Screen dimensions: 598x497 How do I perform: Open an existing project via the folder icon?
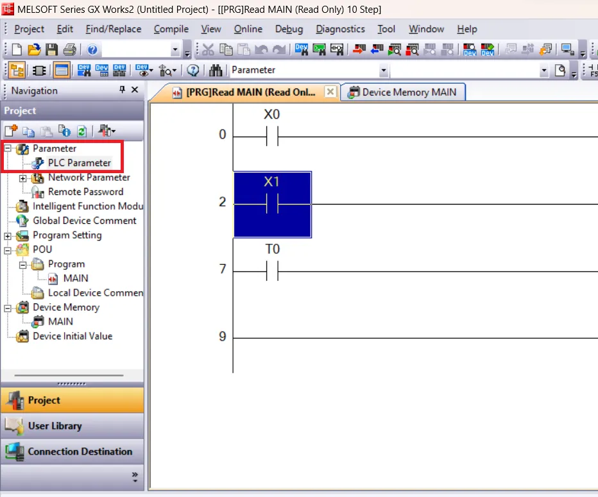(x=34, y=48)
